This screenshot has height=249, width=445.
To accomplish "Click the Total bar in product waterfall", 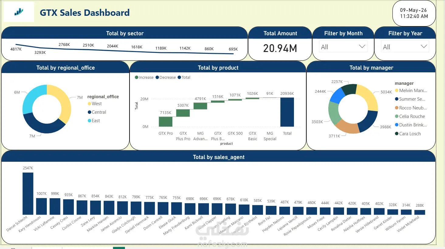I will click(287, 112).
